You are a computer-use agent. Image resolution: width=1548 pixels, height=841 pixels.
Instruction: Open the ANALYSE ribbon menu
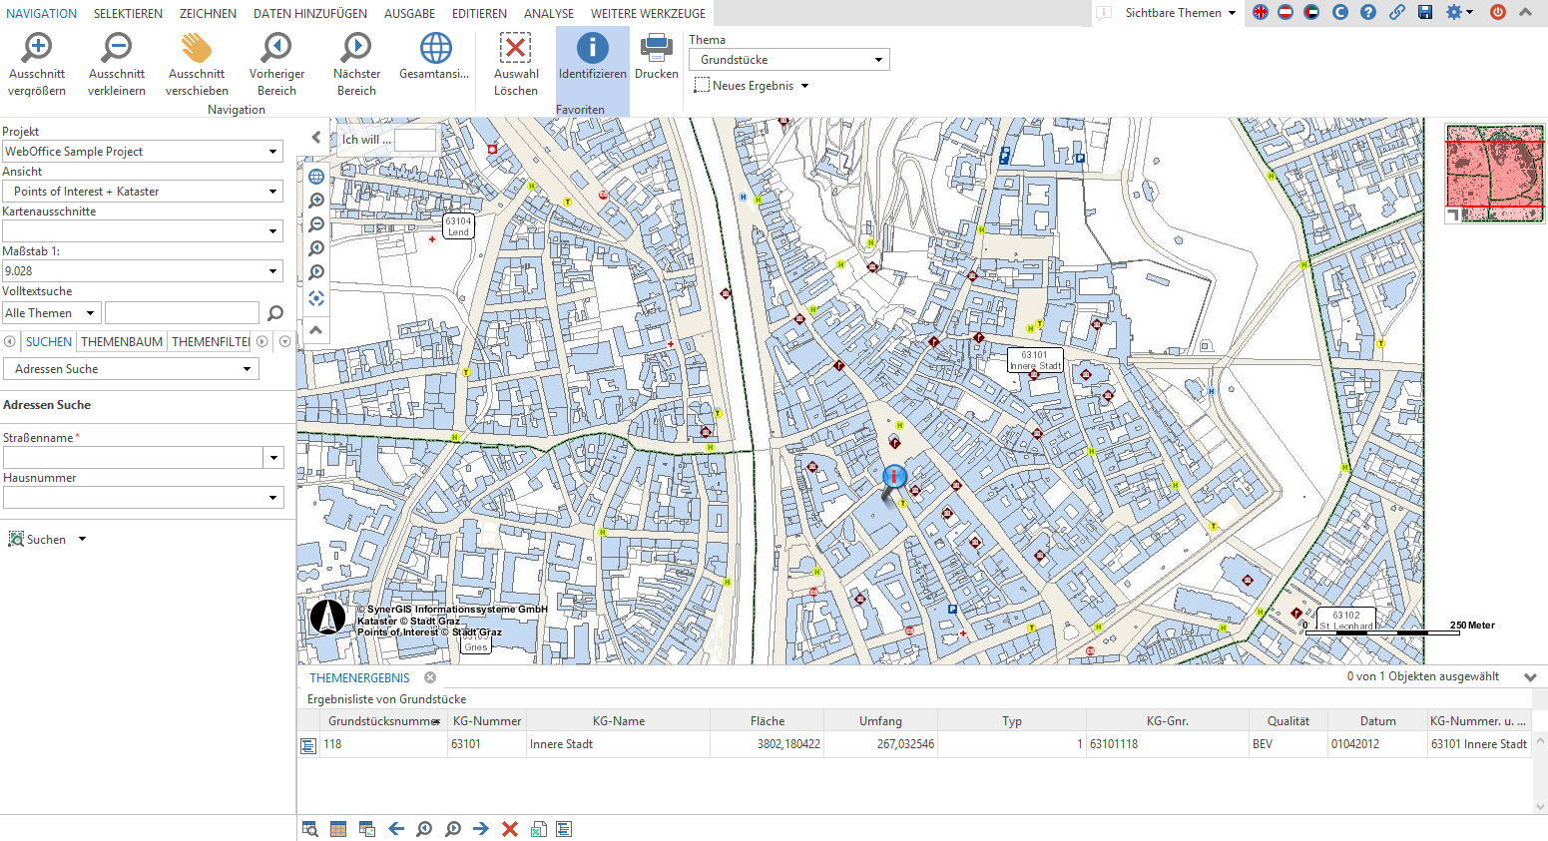pyautogui.click(x=548, y=14)
